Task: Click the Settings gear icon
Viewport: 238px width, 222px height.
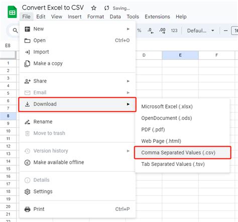Action: [27, 192]
